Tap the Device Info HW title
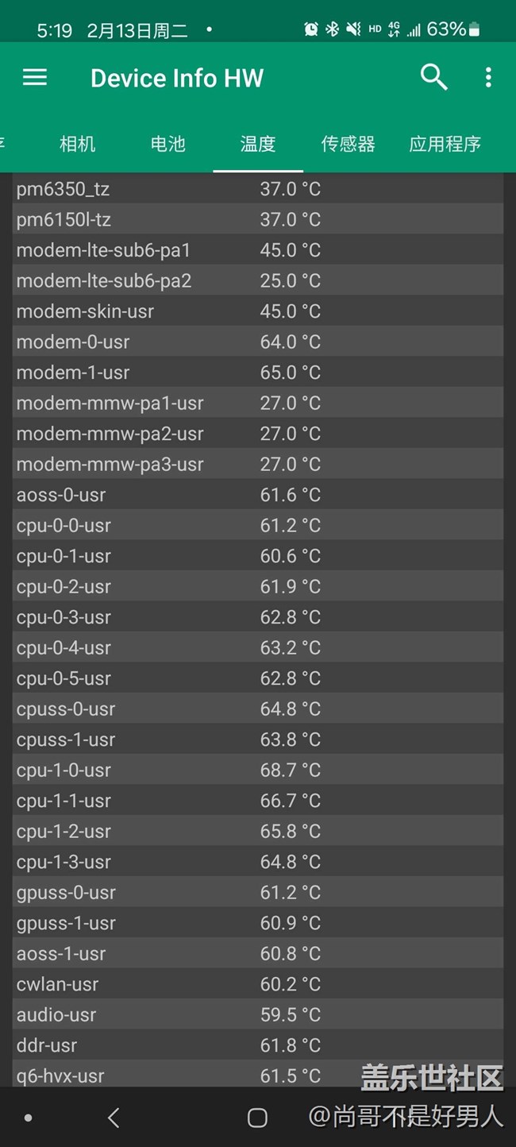516x1147 pixels. pyautogui.click(x=177, y=78)
